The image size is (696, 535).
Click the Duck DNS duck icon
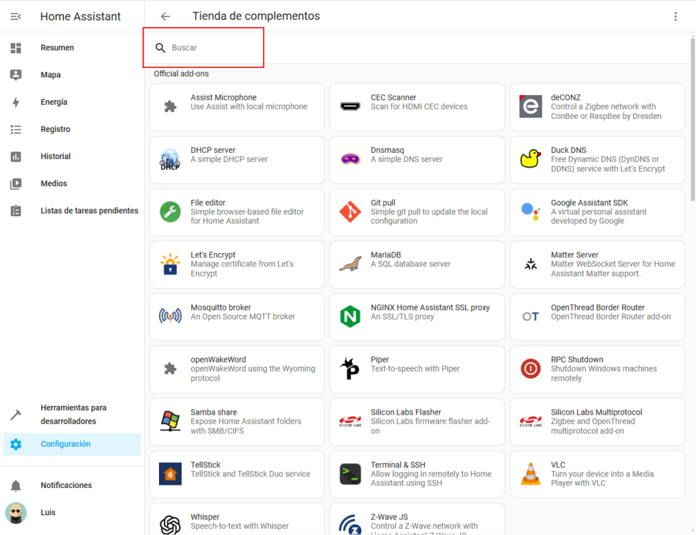click(530, 159)
